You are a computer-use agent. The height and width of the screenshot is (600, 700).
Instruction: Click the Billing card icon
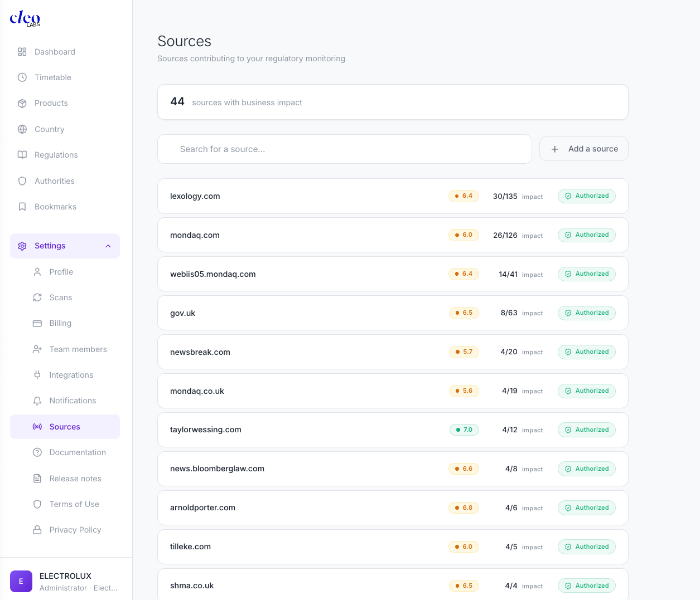tap(37, 323)
